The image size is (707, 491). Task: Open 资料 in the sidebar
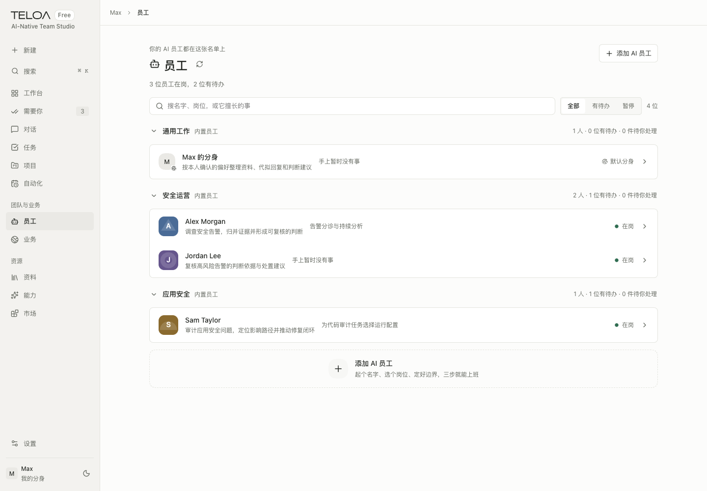tap(50, 277)
